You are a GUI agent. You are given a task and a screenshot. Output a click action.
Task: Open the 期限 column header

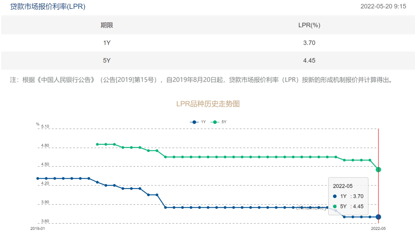(x=107, y=25)
